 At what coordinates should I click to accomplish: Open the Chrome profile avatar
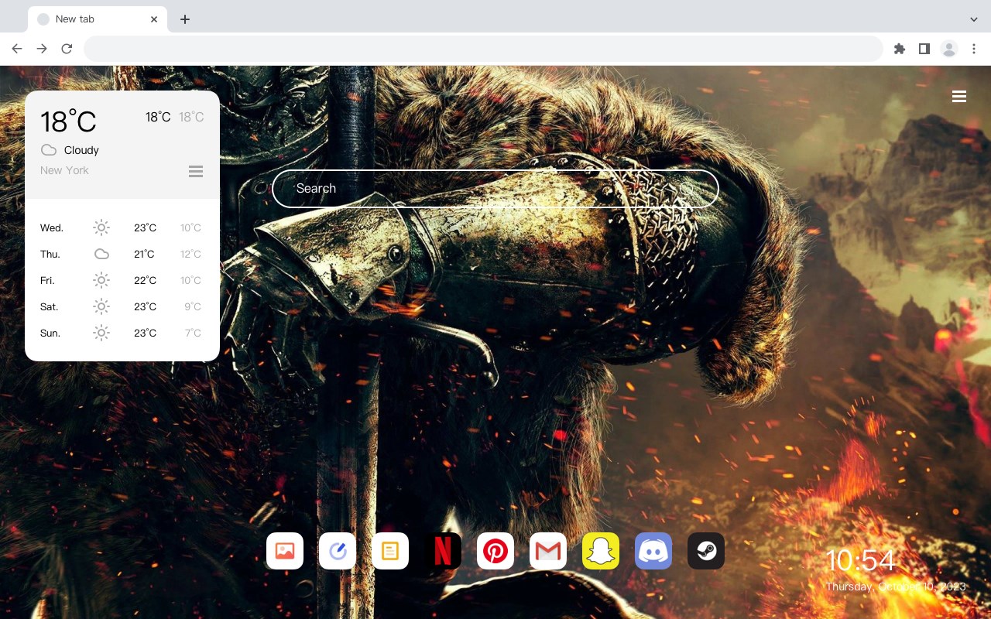pos(949,49)
